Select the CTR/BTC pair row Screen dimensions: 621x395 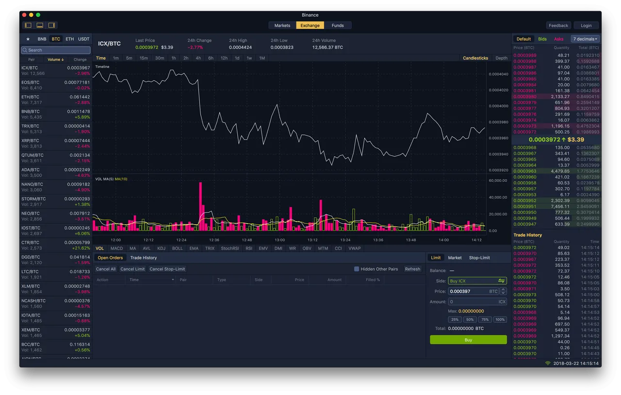point(56,246)
